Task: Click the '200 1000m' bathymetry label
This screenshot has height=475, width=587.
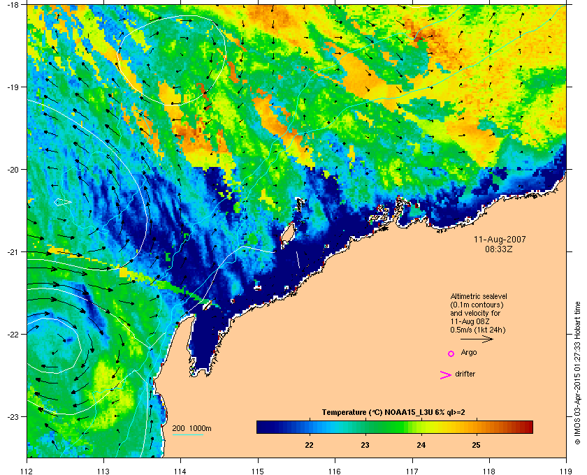Action: 191,428
